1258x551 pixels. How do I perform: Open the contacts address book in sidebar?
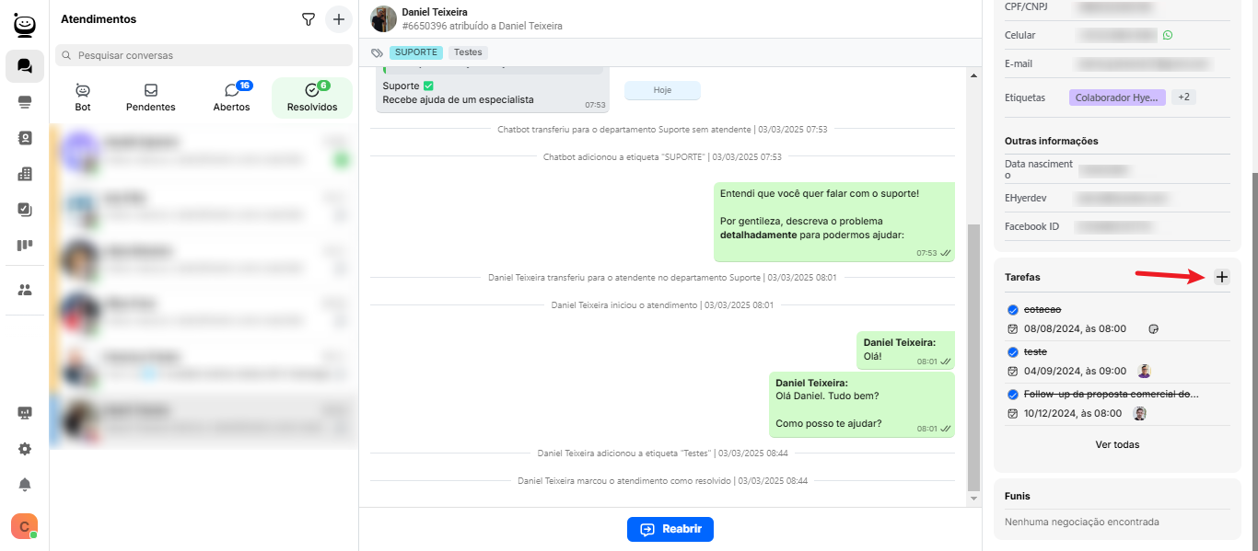(25, 138)
